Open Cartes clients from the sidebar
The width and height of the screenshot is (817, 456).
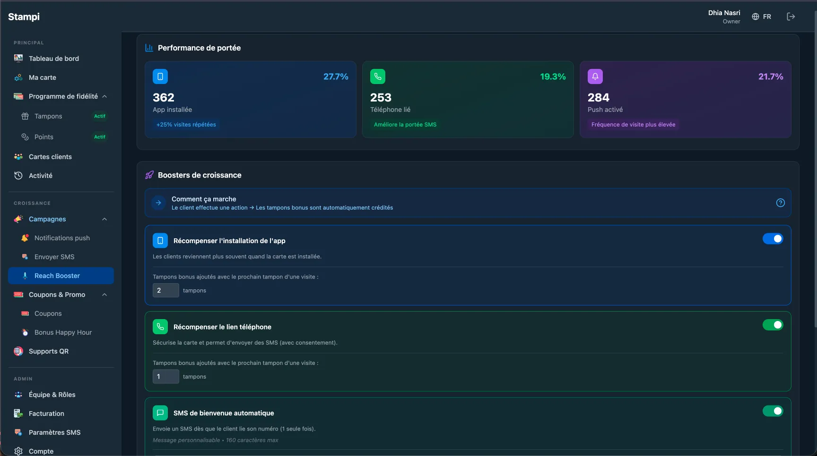[x=50, y=157]
